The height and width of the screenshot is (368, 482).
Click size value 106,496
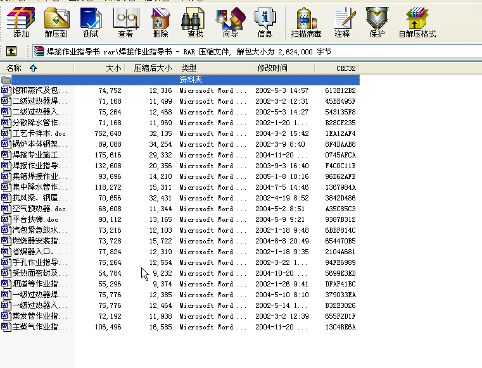(108, 327)
